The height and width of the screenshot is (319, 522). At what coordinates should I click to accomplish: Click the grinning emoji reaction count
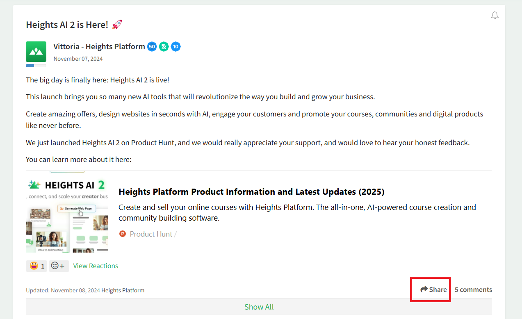coord(36,266)
